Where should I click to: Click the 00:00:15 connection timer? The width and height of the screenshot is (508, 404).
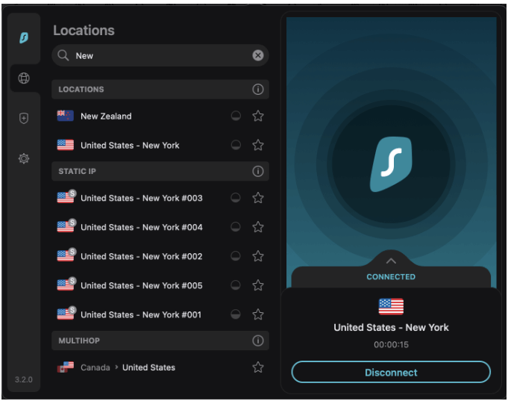(x=391, y=344)
